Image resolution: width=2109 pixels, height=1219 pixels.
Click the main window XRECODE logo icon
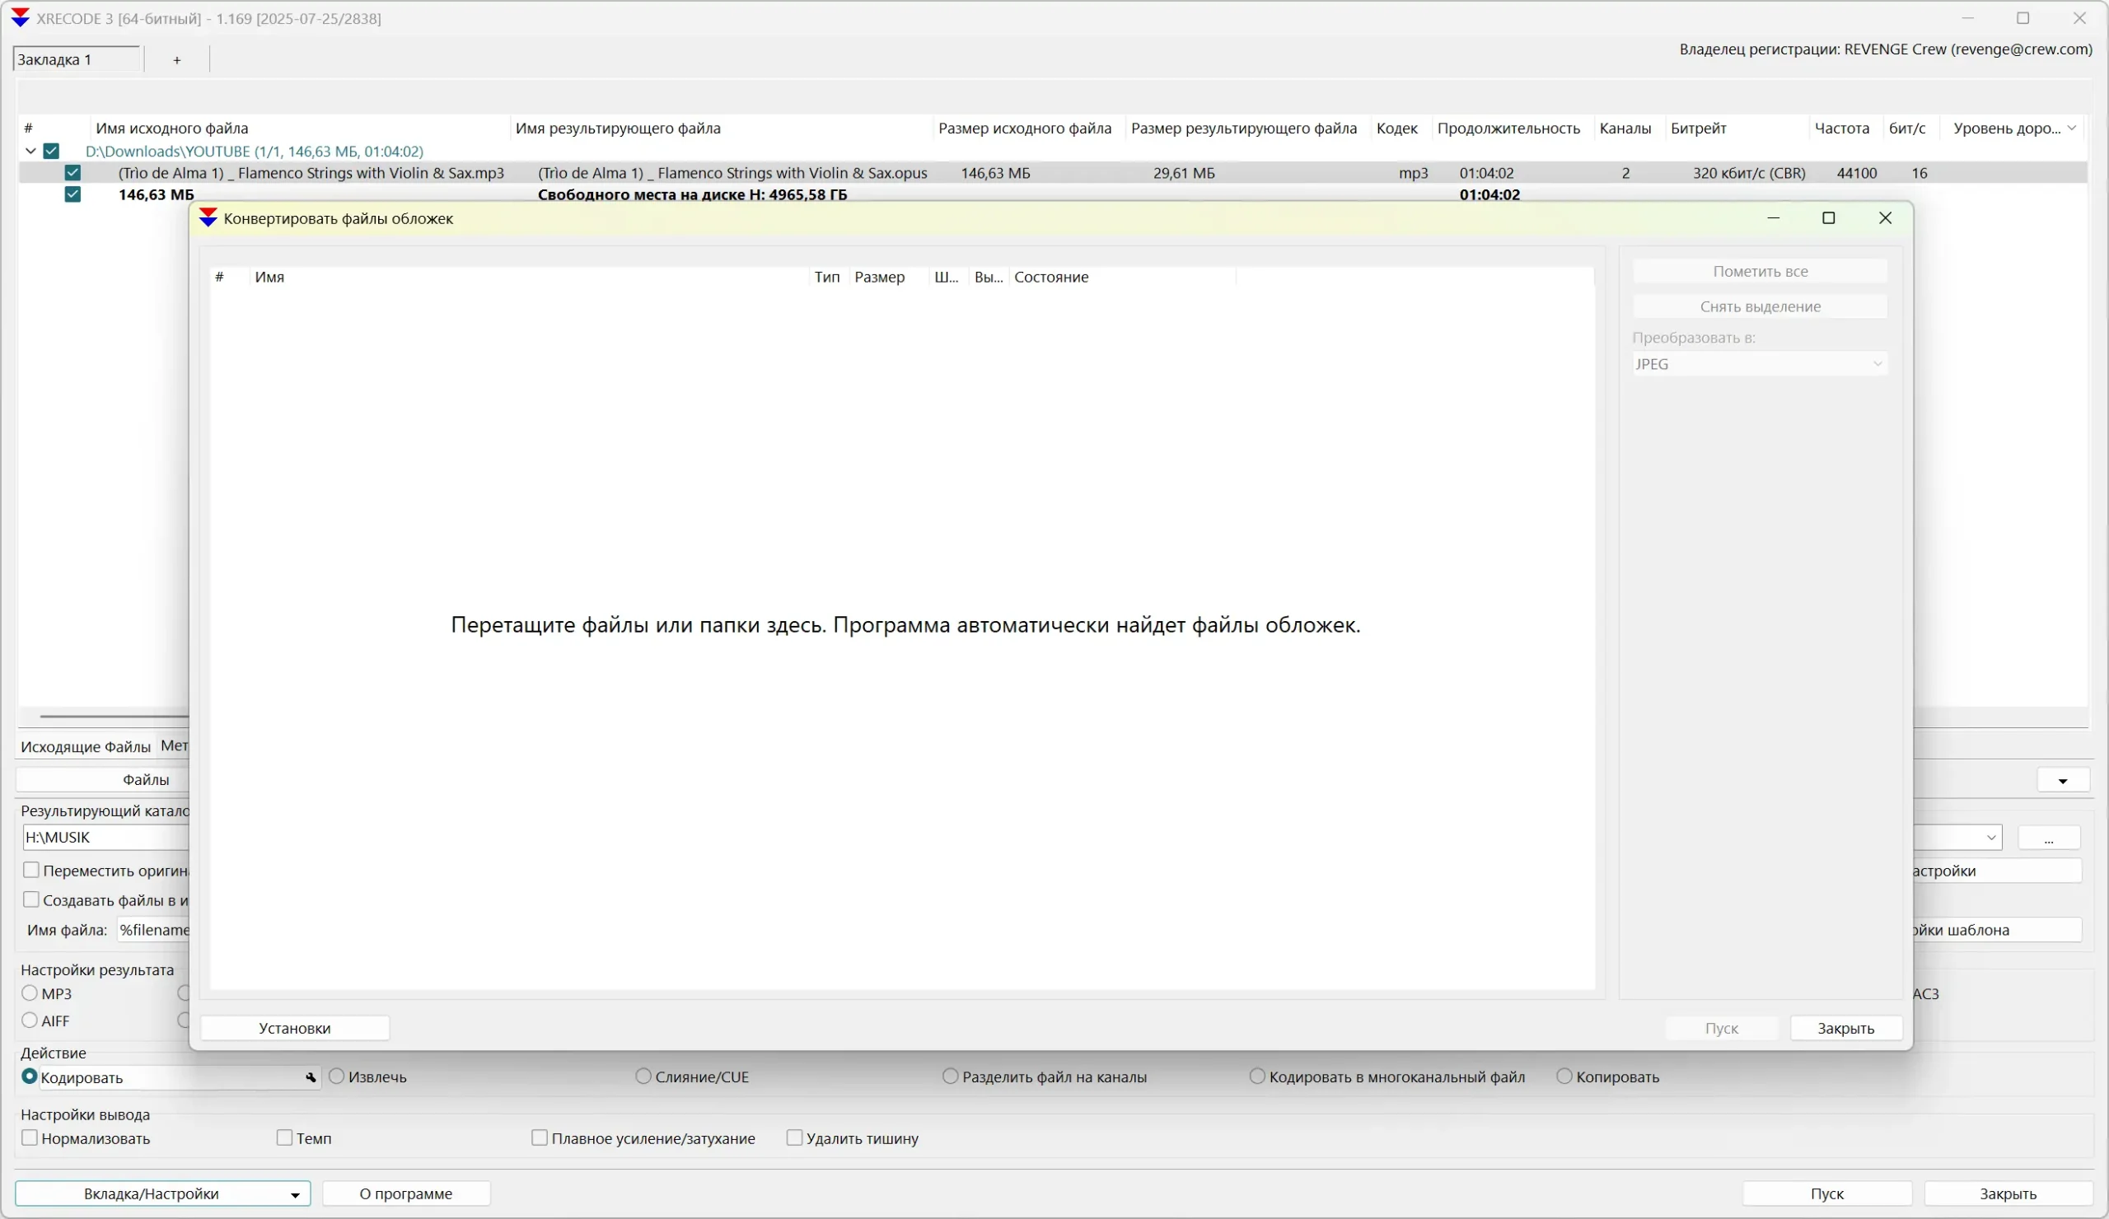(x=20, y=18)
